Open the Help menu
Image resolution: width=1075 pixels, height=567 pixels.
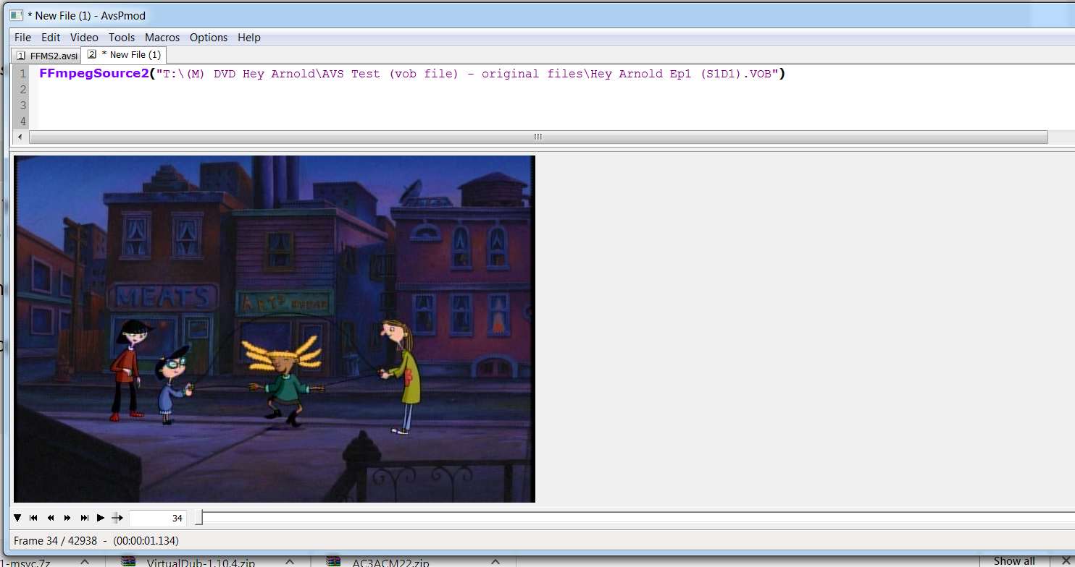click(249, 38)
